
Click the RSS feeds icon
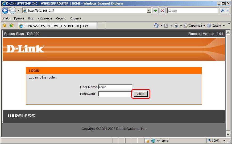tap(166, 26)
